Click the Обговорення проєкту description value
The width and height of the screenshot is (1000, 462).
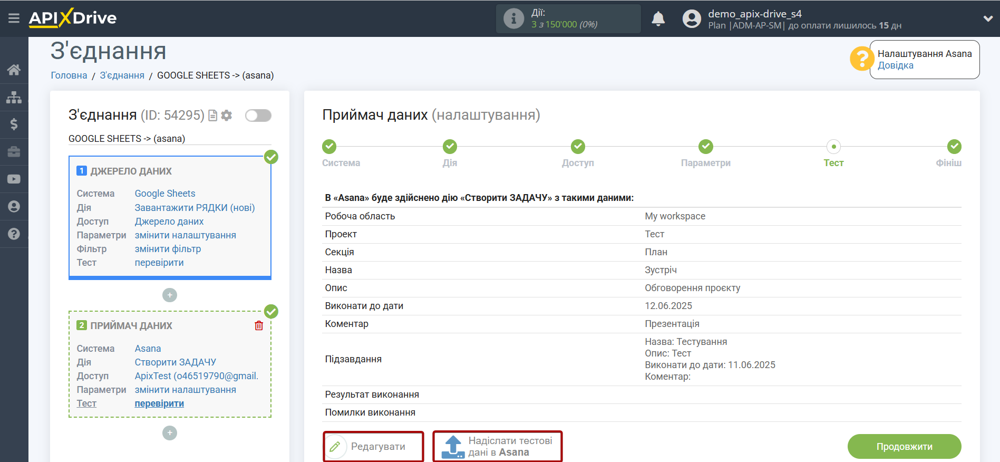(693, 288)
